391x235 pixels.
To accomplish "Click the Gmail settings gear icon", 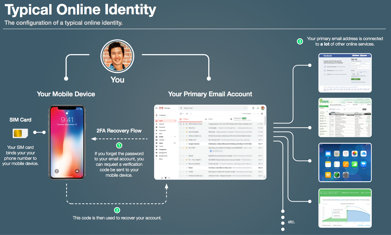I will [262, 114].
